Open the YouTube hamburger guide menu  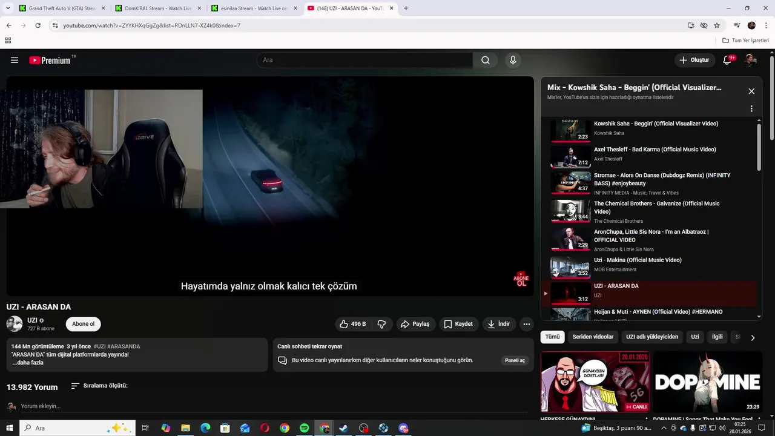[15, 60]
